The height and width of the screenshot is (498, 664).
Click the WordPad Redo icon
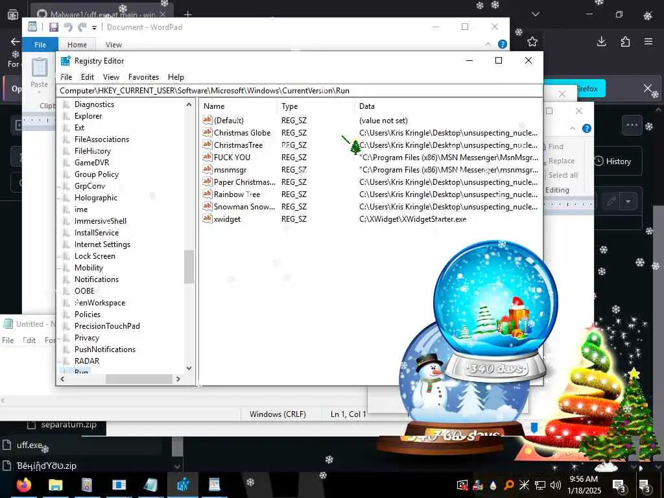tap(82, 27)
